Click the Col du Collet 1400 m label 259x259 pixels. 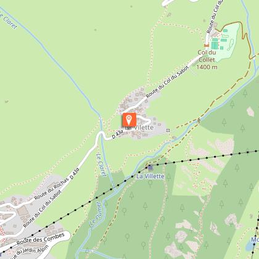click(x=207, y=60)
